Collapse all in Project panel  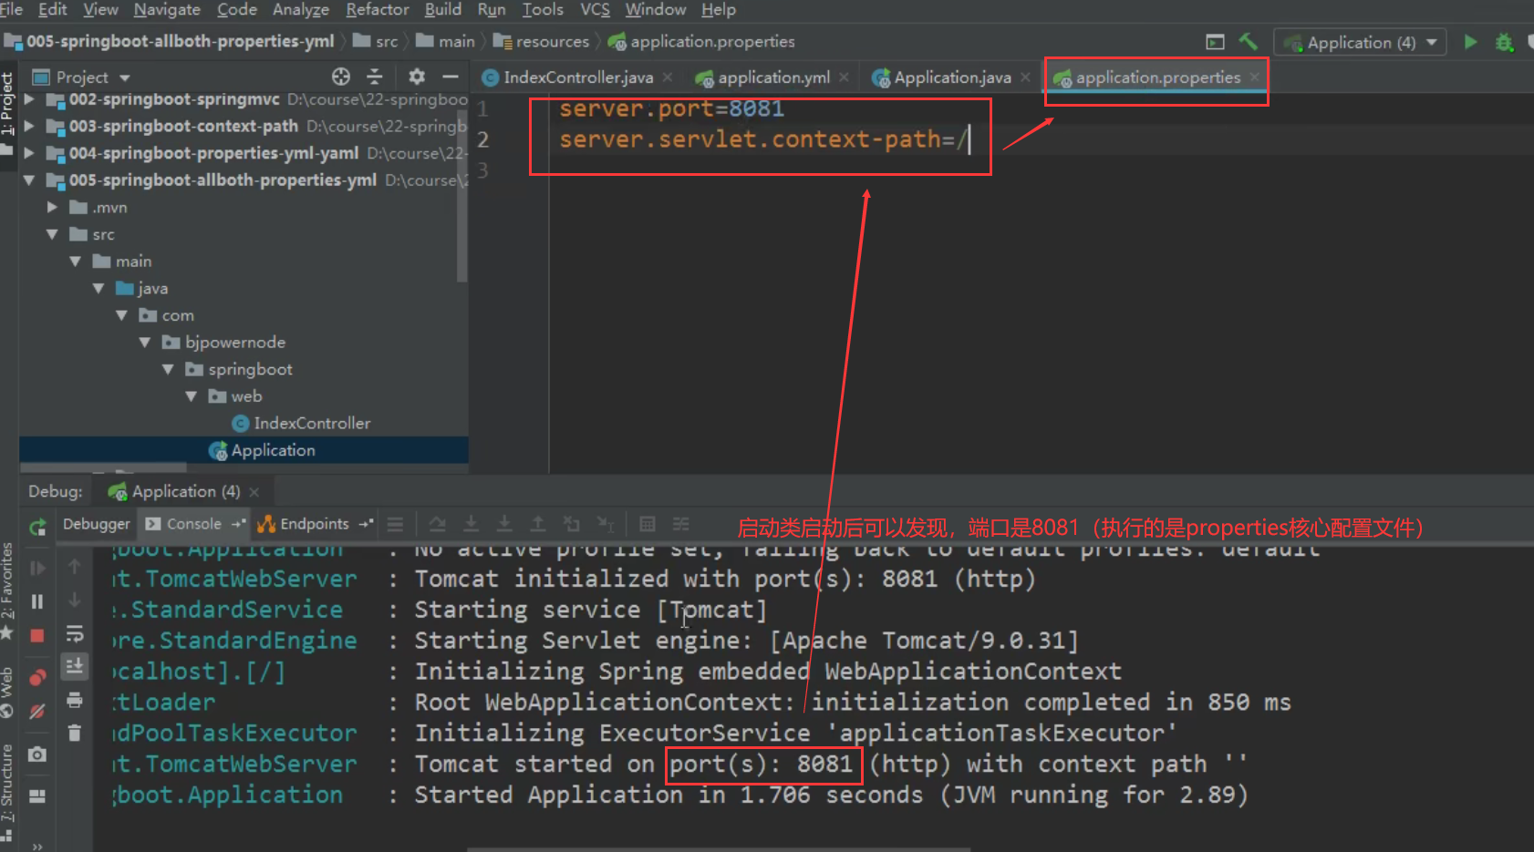tap(375, 77)
